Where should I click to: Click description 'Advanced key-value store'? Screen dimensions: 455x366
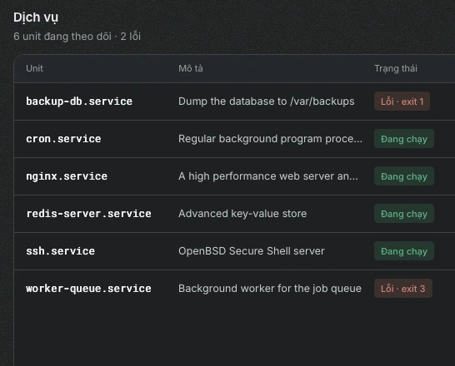[242, 214]
